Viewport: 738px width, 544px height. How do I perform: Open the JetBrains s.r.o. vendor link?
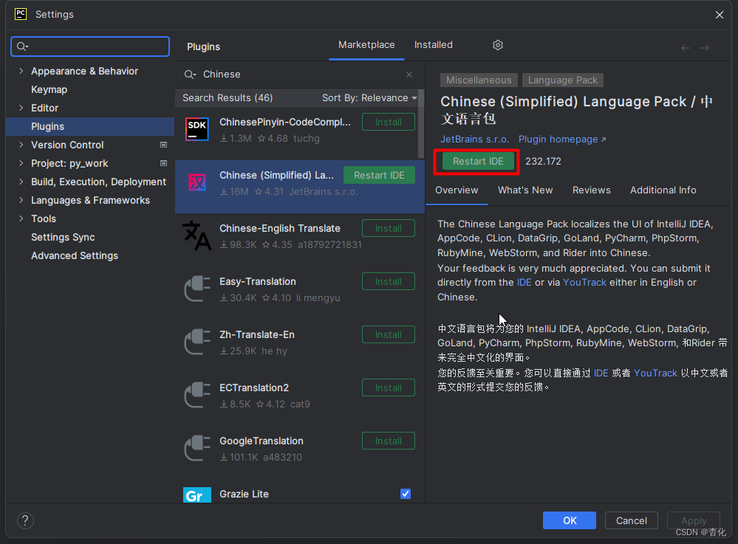tap(474, 140)
